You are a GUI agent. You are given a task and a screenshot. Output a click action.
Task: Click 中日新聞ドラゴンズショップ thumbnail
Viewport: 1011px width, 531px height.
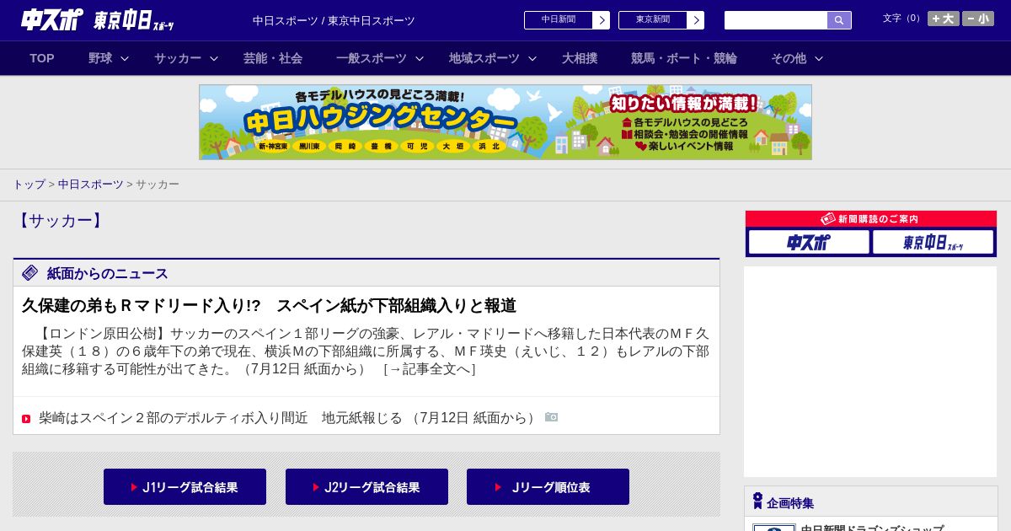[774, 528]
